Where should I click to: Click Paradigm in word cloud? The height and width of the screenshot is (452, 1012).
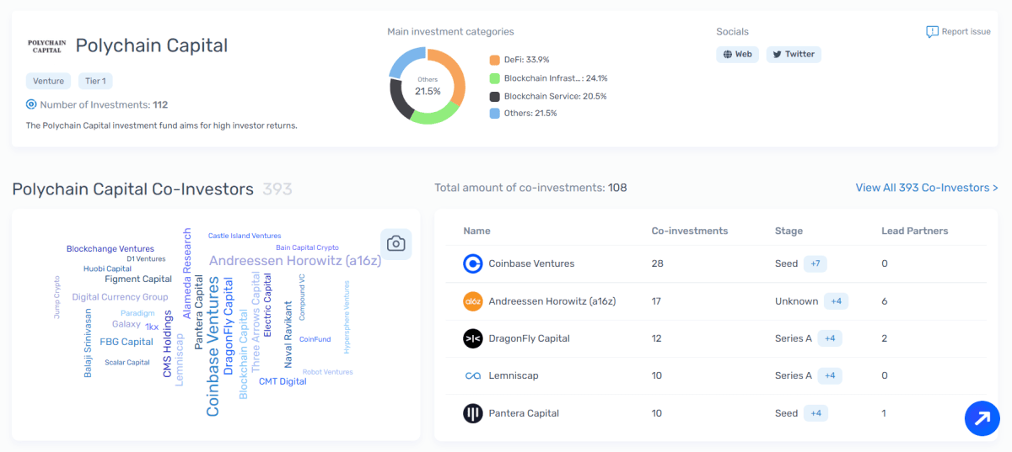coord(137,313)
